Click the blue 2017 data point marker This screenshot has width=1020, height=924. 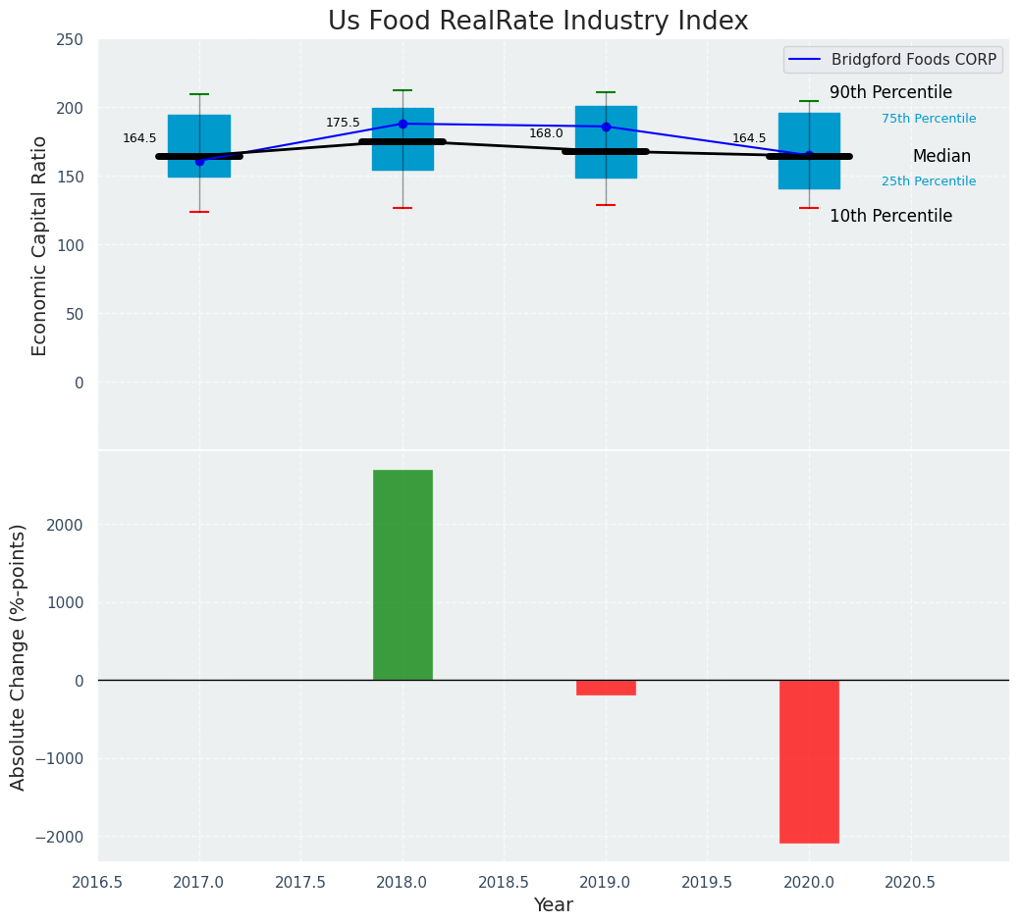coord(199,161)
